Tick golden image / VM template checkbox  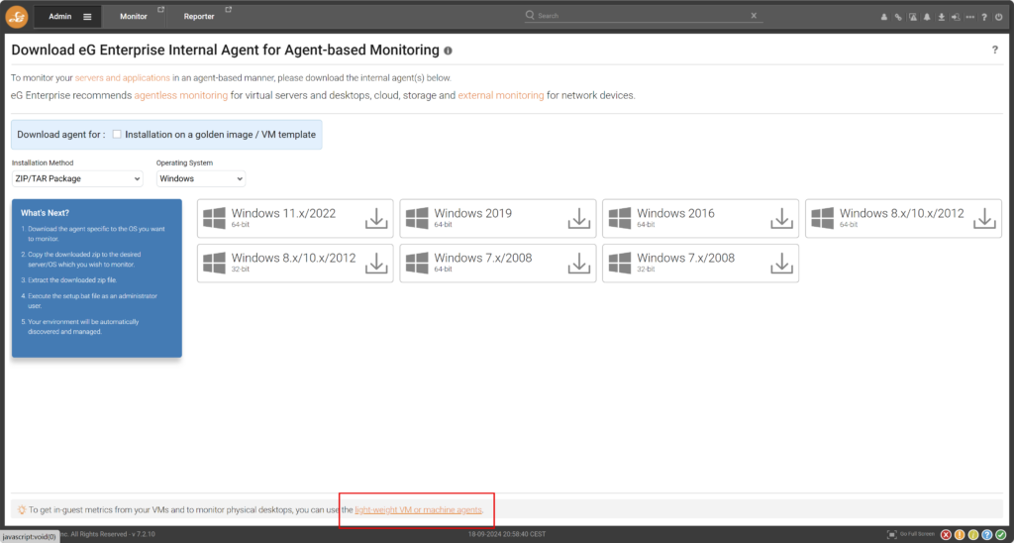(x=117, y=134)
